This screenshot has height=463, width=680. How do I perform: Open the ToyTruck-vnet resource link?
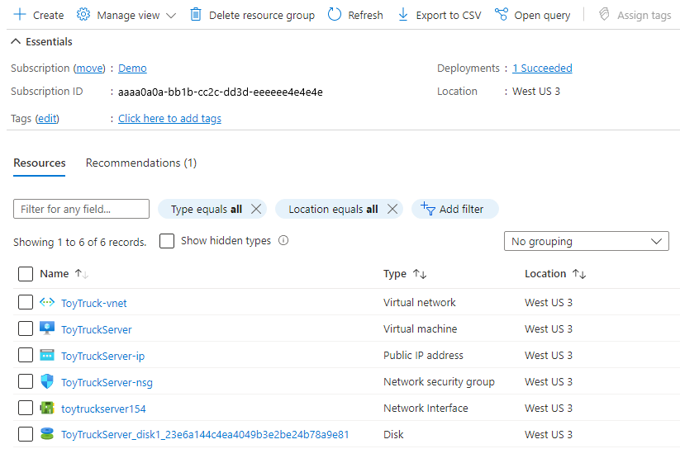pyautogui.click(x=93, y=303)
